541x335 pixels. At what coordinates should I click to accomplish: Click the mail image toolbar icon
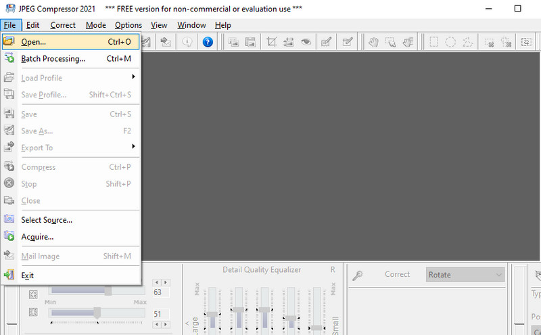(166, 42)
